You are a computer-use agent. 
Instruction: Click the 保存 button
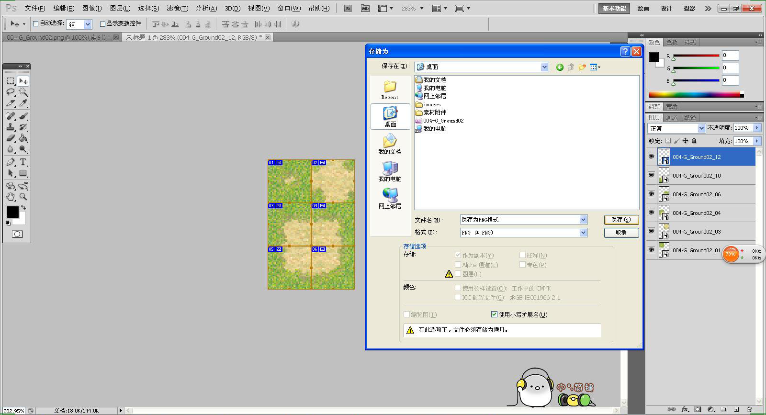(x=621, y=220)
